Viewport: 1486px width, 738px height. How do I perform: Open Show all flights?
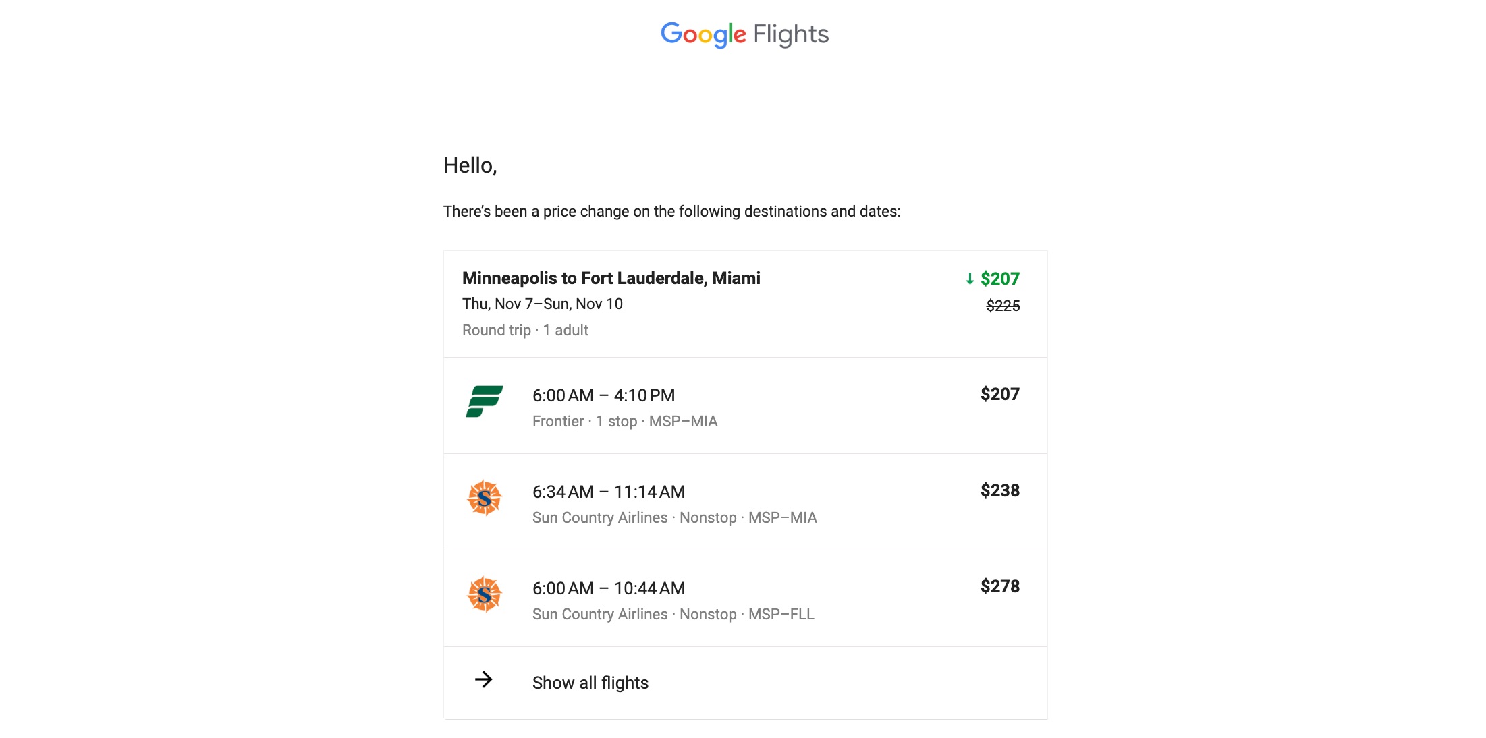590,682
